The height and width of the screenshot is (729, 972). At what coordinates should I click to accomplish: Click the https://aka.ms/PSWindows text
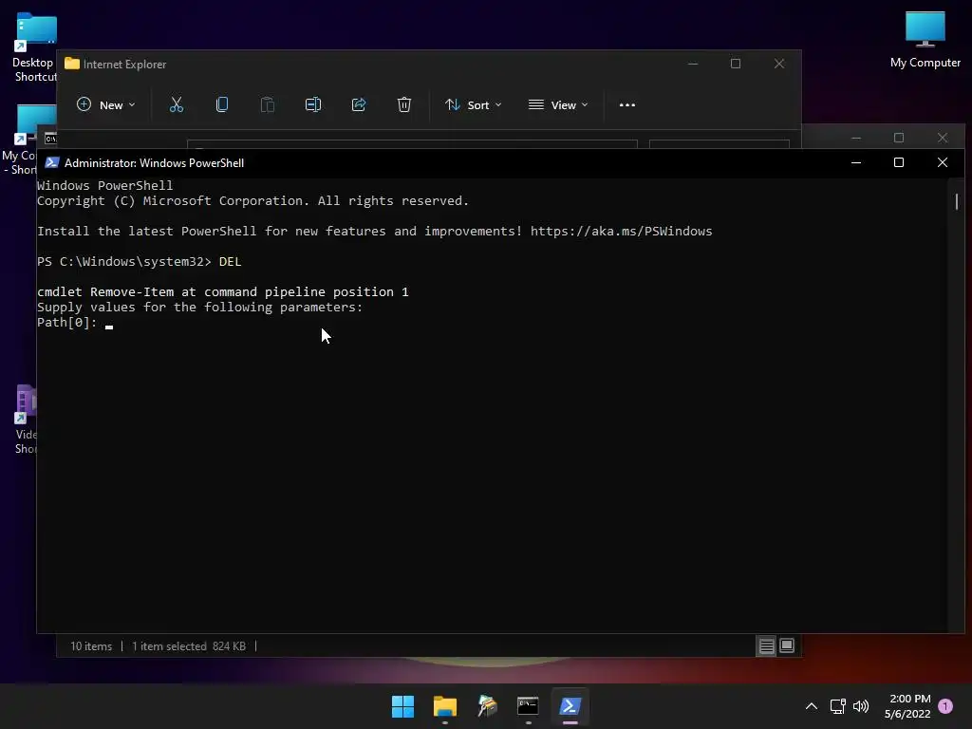621,231
